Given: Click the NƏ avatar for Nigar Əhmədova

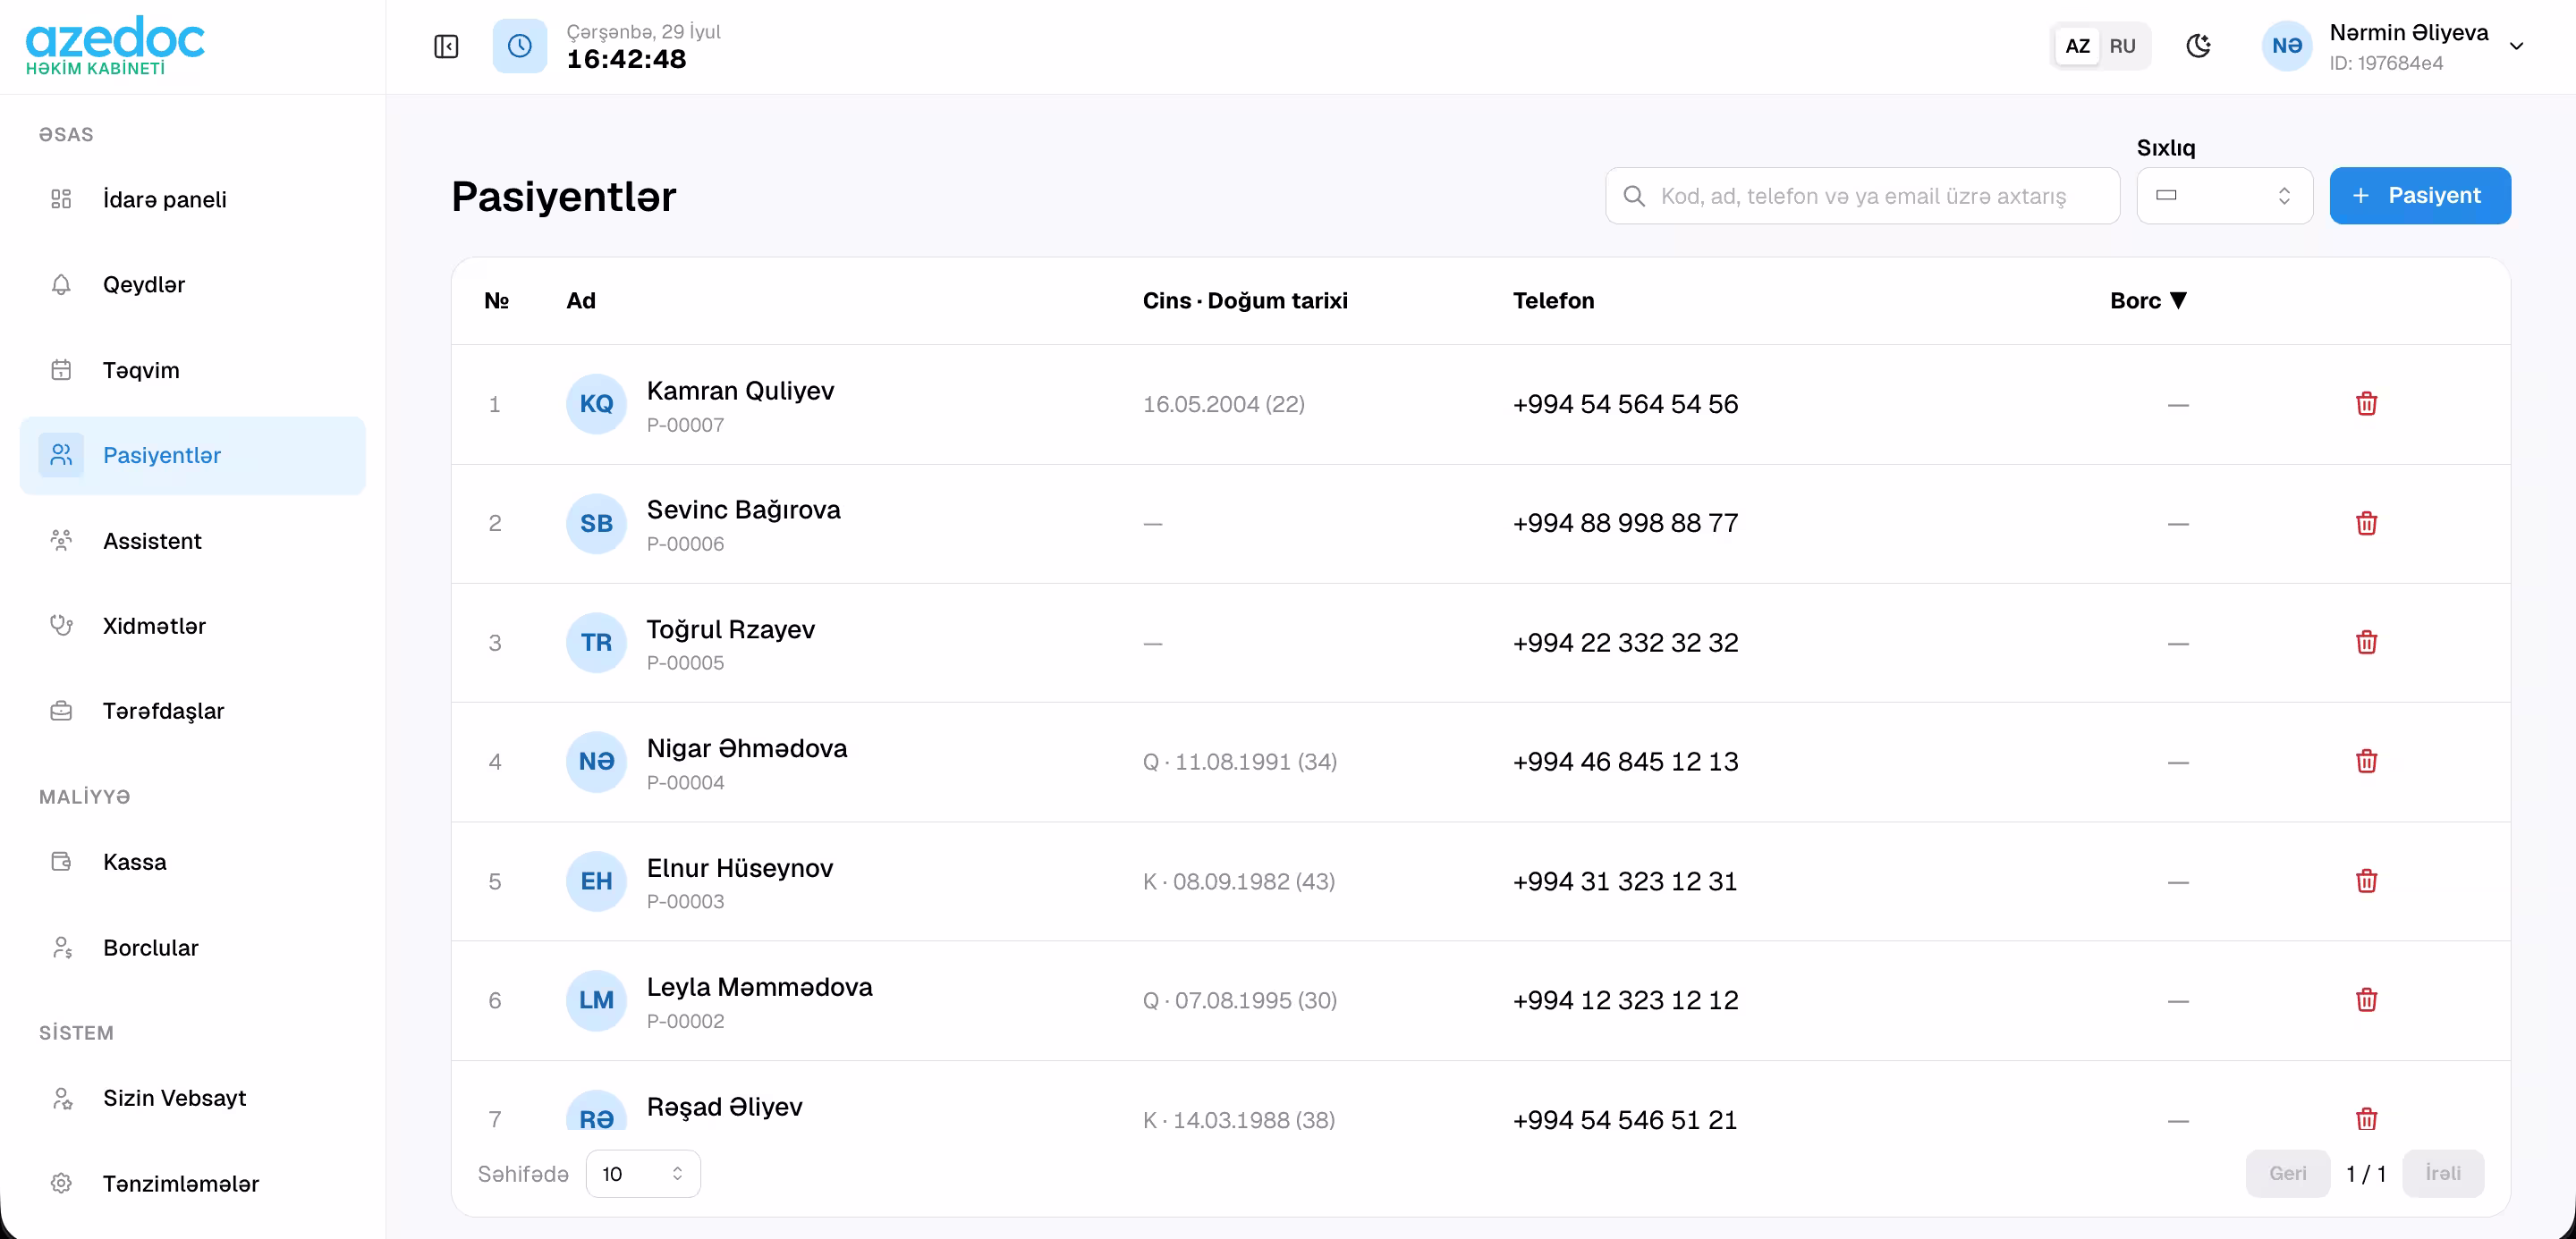Looking at the screenshot, I should 596,762.
